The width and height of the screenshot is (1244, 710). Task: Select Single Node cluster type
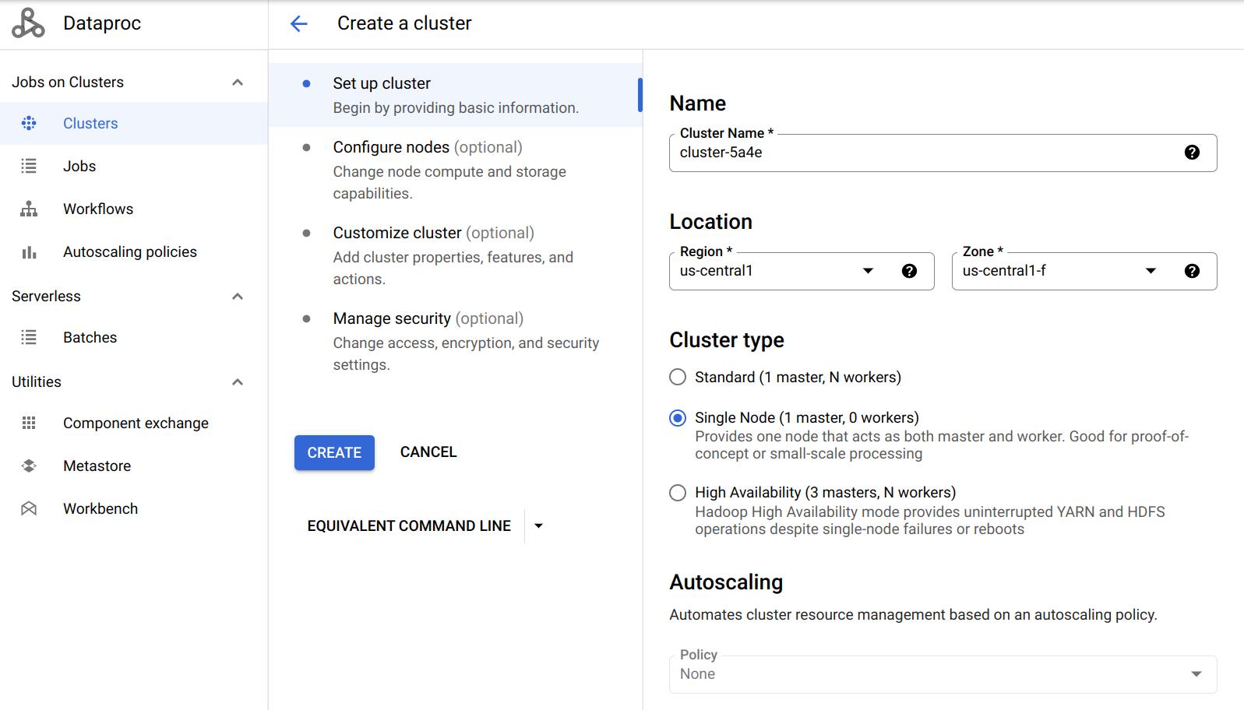[x=678, y=418]
